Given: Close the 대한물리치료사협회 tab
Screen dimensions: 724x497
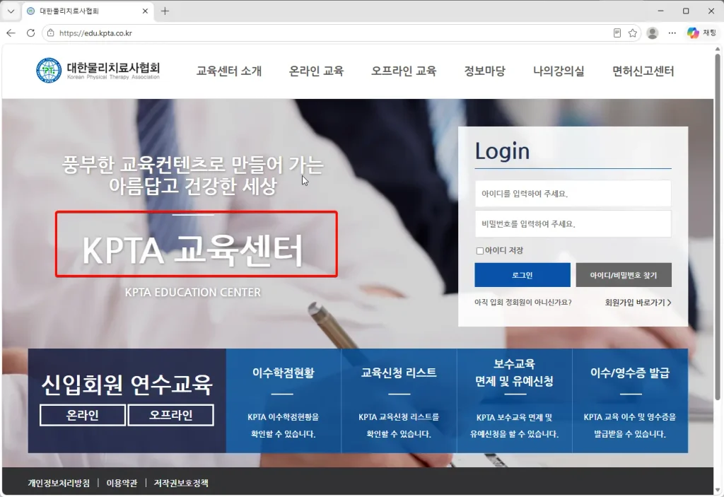Looking at the screenshot, I should click(x=145, y=11).
